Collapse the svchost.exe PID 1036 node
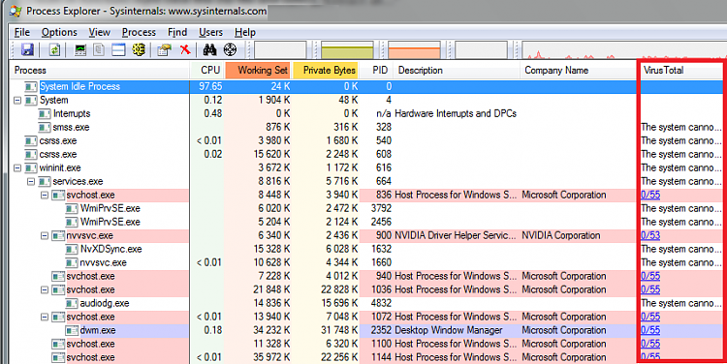 pos(45,289)
